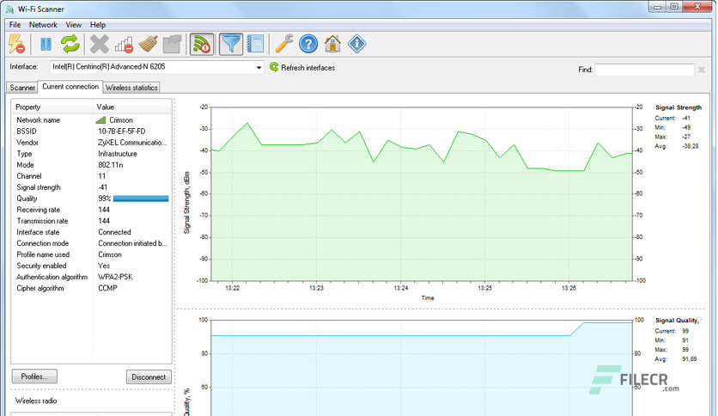
Task: Switch to the Wireless statistics tab
Action: coord(131,88)
